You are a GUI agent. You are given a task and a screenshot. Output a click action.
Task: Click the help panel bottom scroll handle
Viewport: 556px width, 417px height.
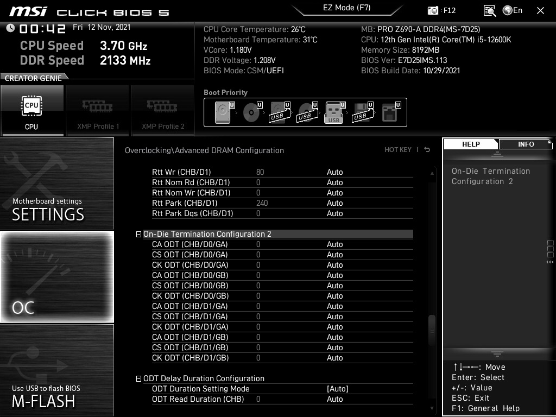[497, 353]
